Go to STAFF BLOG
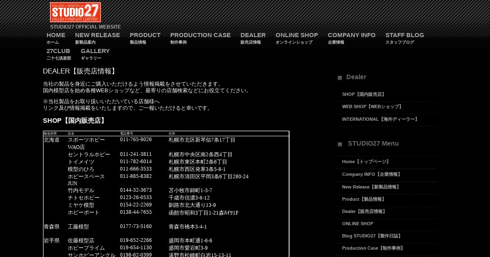 pyautogui.click(x=405, y=38)
